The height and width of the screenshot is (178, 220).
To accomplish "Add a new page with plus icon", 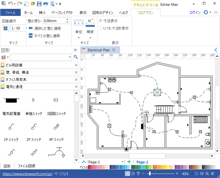I will click(x=129, y=162).
